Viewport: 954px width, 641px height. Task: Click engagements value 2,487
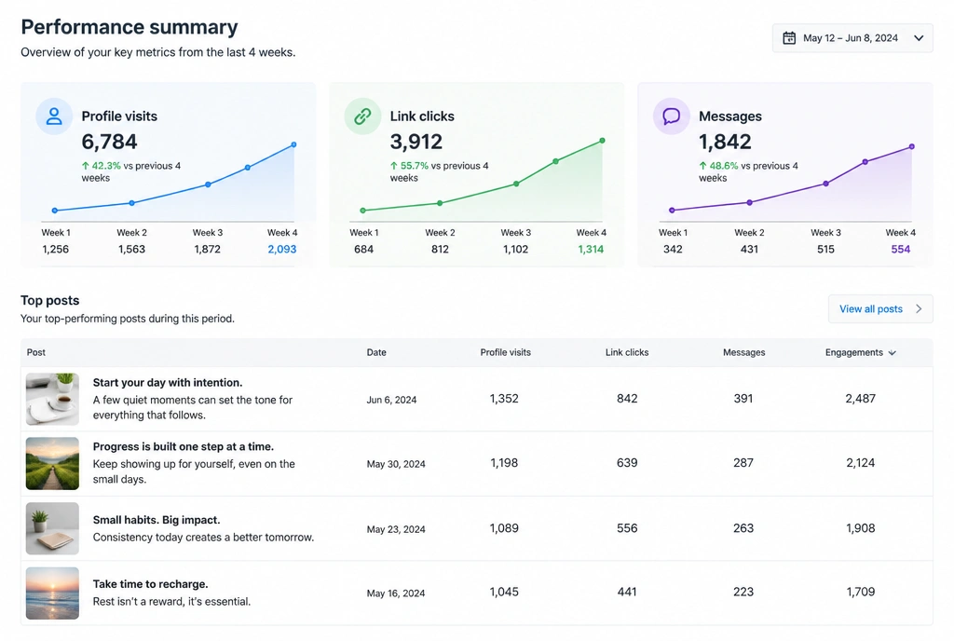tap(860, 399)
